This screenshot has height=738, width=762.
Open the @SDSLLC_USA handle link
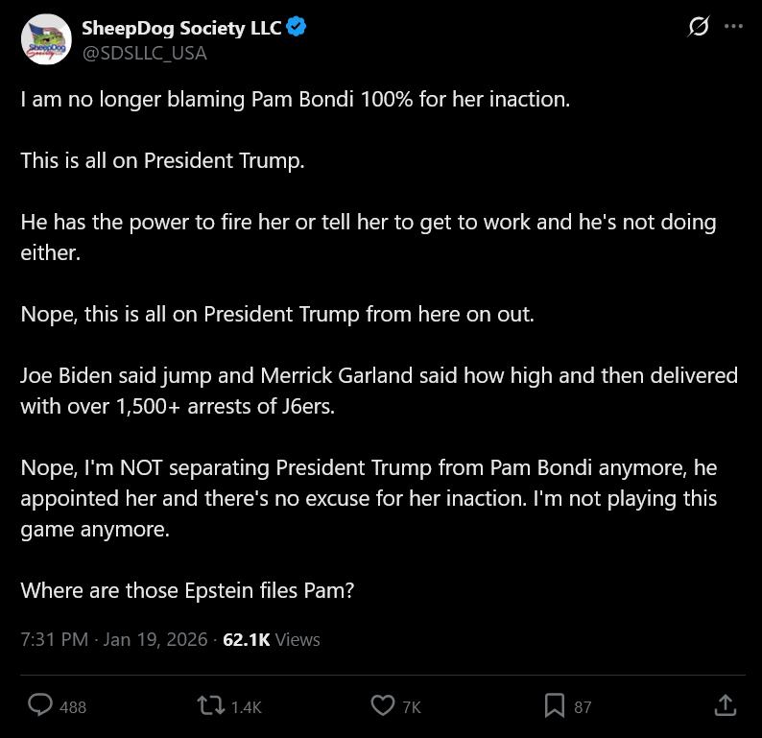tap(144, 53)
